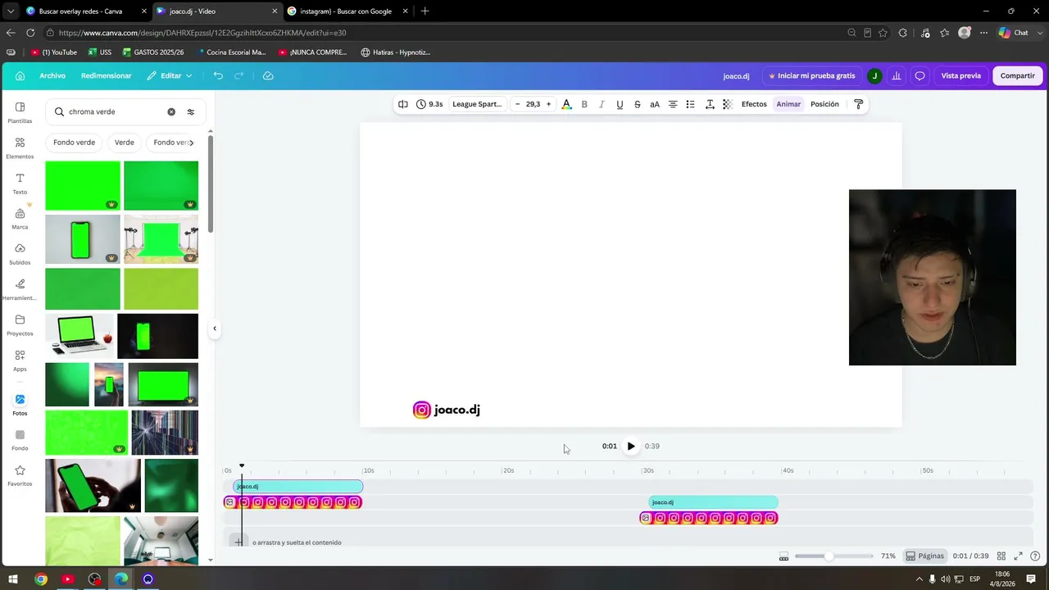Open the Redimensionar menu
The width and height of the screenshot is (1049, 590).
tap(107, 75)
